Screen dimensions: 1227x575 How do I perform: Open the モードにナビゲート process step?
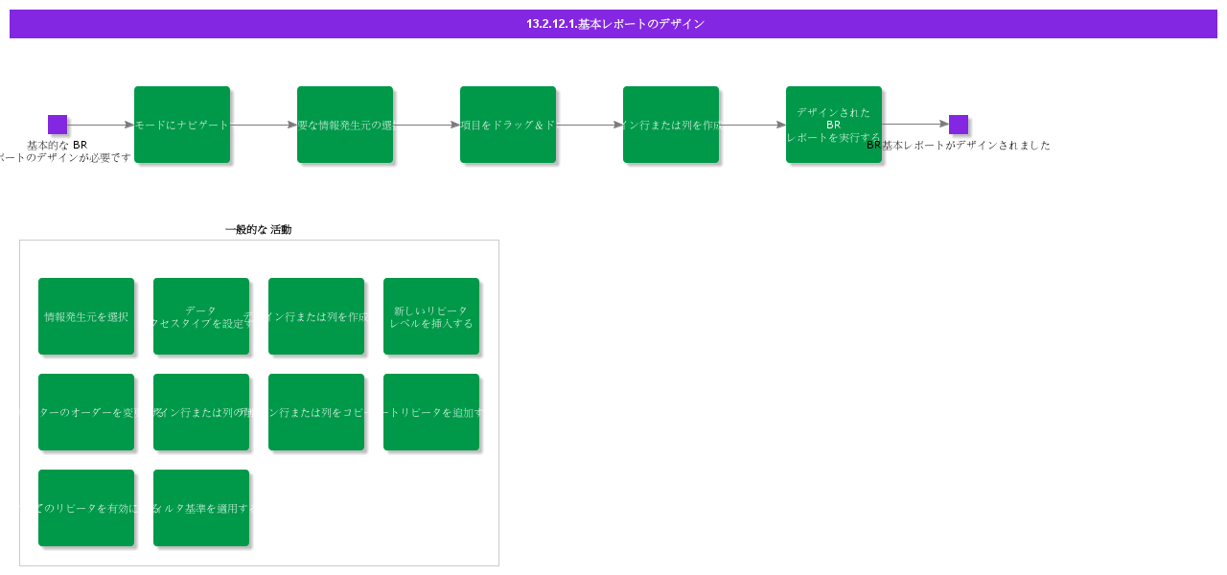182,125
